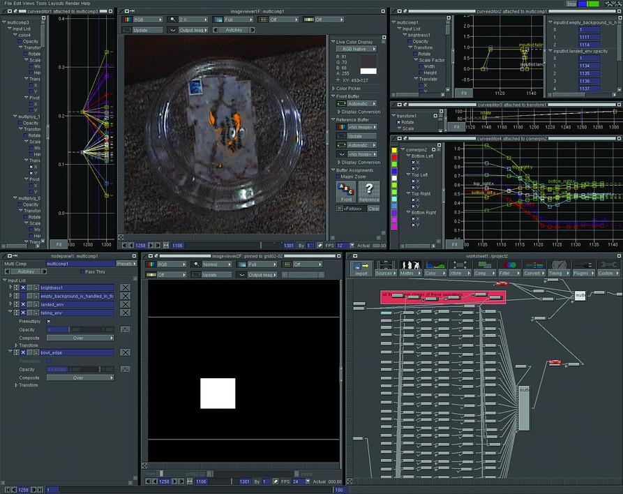The width and height of the screenshot is (623, 494).
Task: Toggle the Pass Thru checkbox
Action: click(x=82, y=271)
